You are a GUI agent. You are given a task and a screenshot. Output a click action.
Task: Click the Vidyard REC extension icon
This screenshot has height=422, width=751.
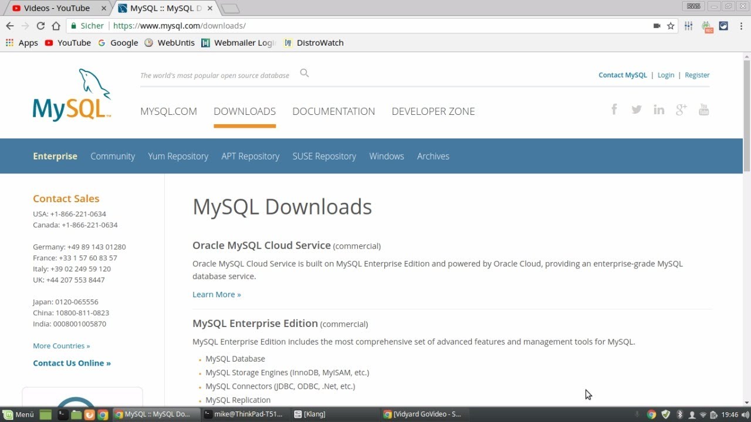(707, 26)
